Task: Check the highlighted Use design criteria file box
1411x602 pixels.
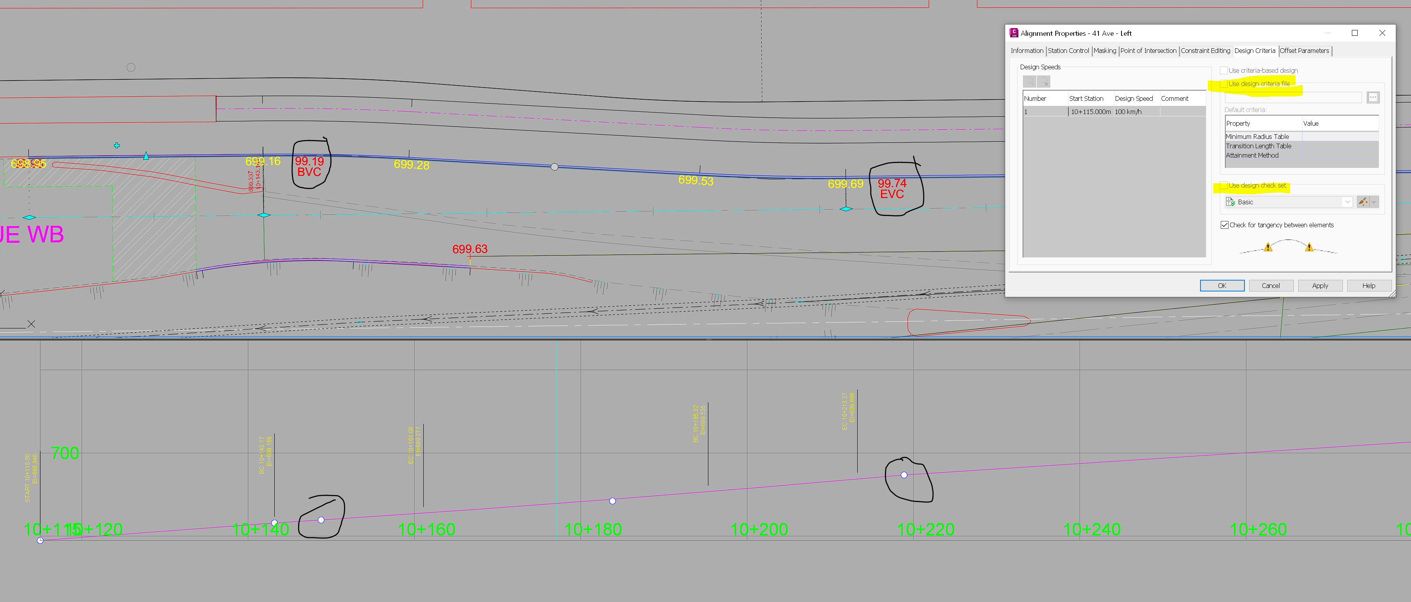Action: pos(1224,84)
